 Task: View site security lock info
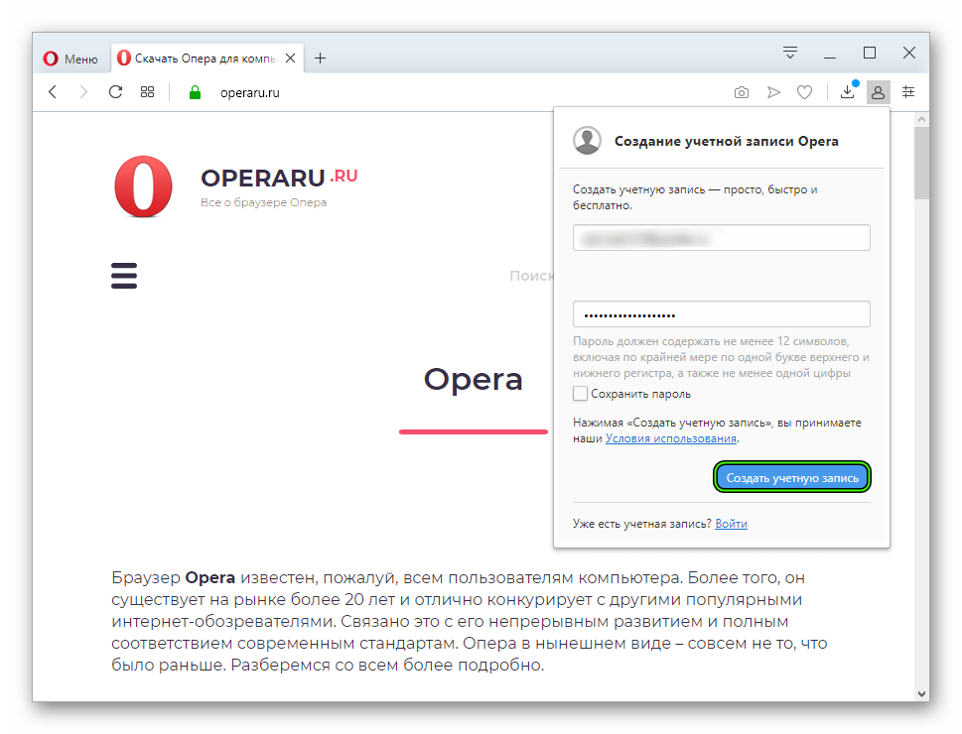(196, 92)
